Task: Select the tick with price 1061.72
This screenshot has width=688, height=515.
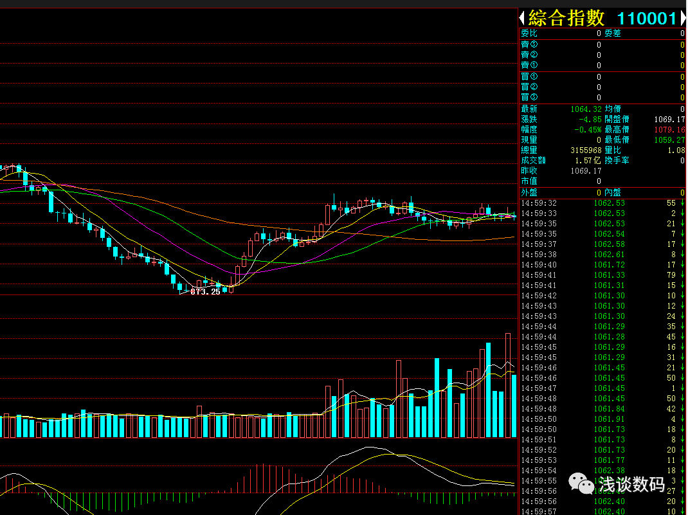Action: (603, 265)
